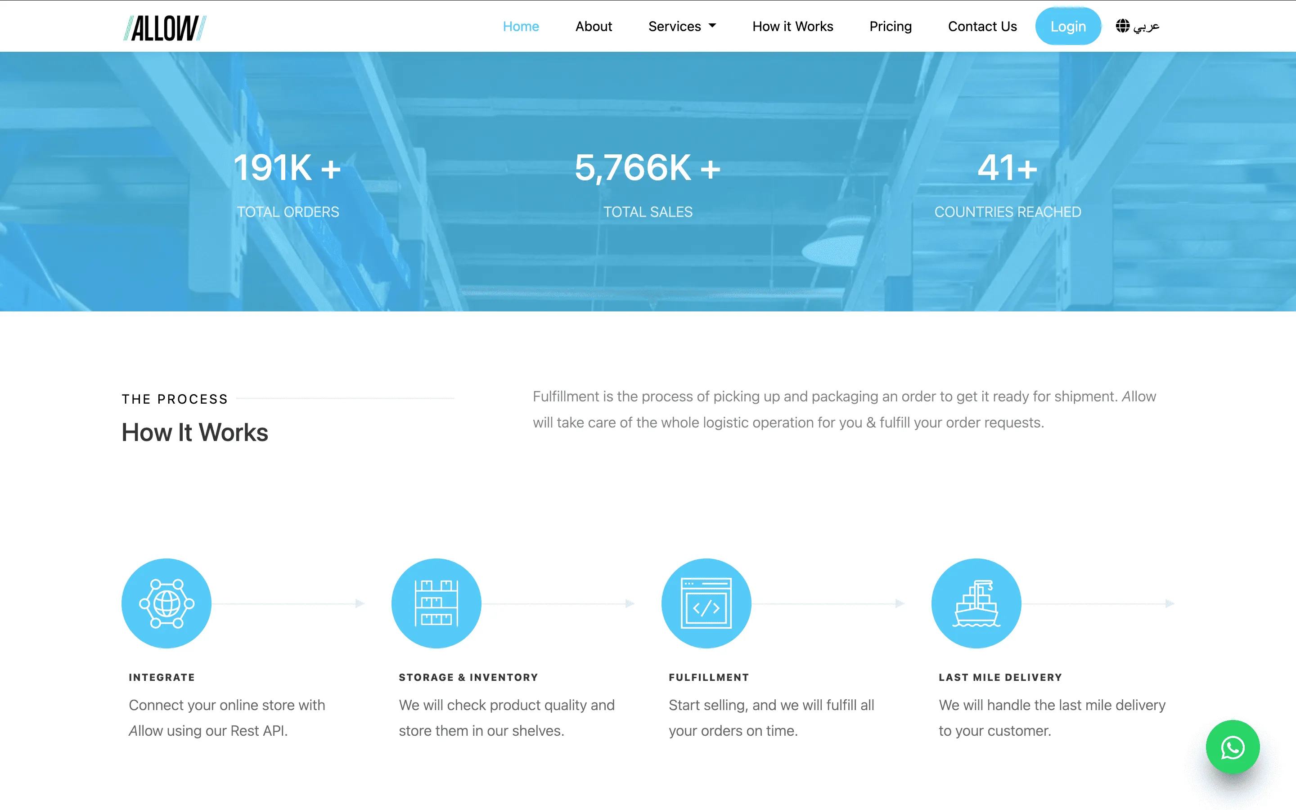Image resolution: width=1296 pixels, height=810 pixels.
Task: Click the globe language icon
Action: pyautogui.click(x=1122, y=26)
